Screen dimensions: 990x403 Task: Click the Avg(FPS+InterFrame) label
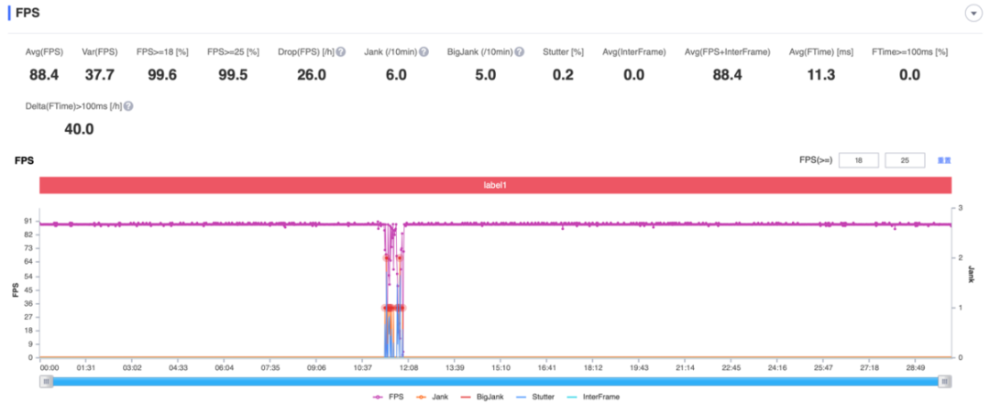click(727, 52)
